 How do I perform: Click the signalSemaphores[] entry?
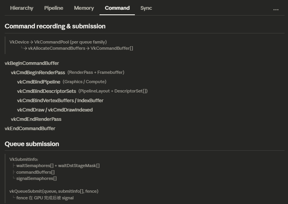tap(37, 178)
